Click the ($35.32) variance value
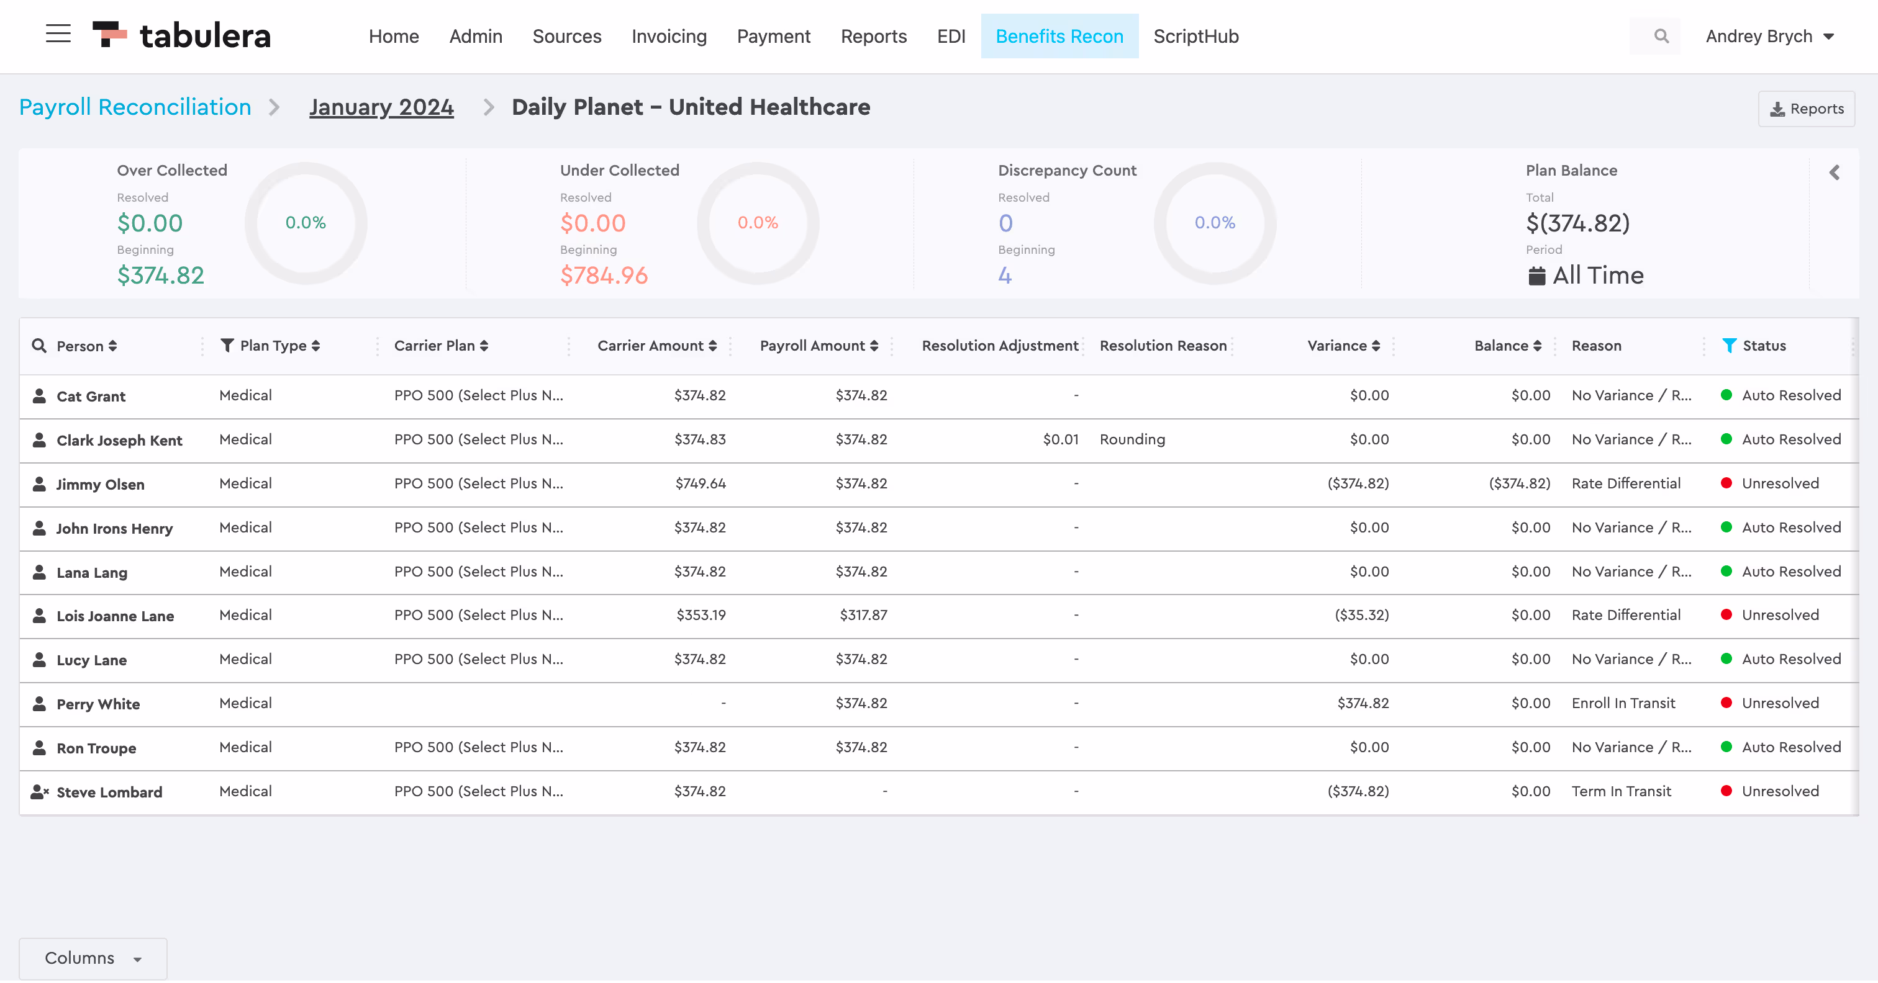 [1361, 615]
